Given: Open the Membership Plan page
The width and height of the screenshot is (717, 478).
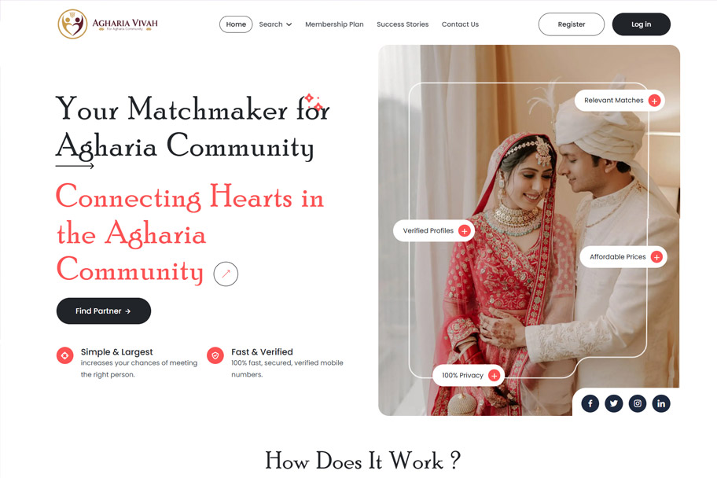Looking at the screenshot, I should coord(334,24).
